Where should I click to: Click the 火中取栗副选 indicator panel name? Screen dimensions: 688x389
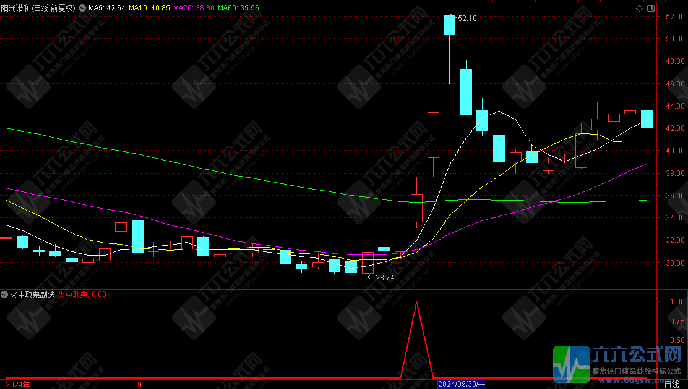pos(32,295)
